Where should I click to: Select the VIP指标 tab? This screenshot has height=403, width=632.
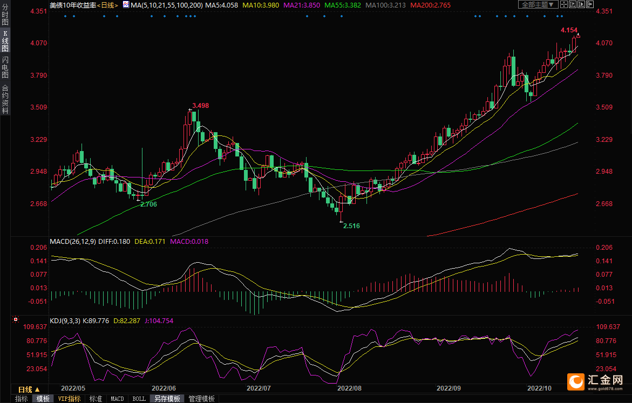click(69, 399)
